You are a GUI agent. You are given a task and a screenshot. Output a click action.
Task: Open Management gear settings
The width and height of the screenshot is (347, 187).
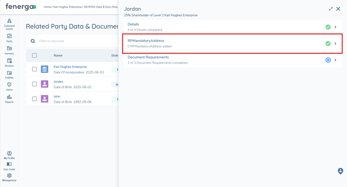[9, 177]
